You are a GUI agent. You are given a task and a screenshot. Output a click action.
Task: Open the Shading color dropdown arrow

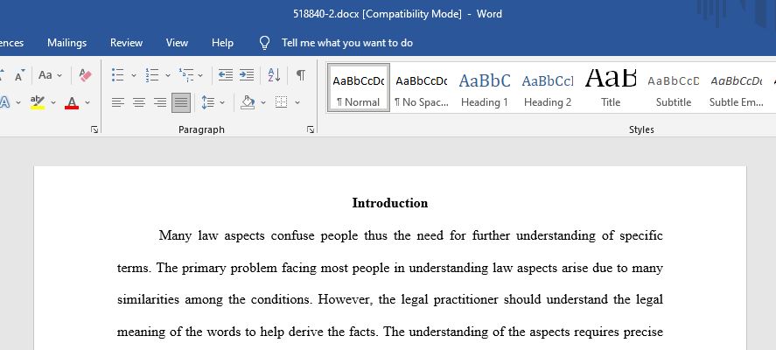[263, 103]
